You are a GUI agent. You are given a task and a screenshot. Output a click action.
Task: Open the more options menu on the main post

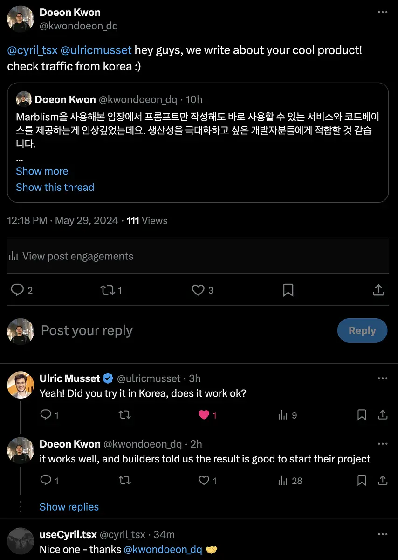click(x=382, y=13)
